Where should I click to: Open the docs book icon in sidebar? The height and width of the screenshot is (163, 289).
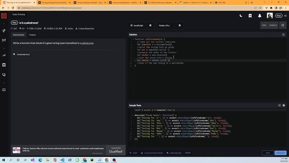pyautogui.click(x=4, y=90)
